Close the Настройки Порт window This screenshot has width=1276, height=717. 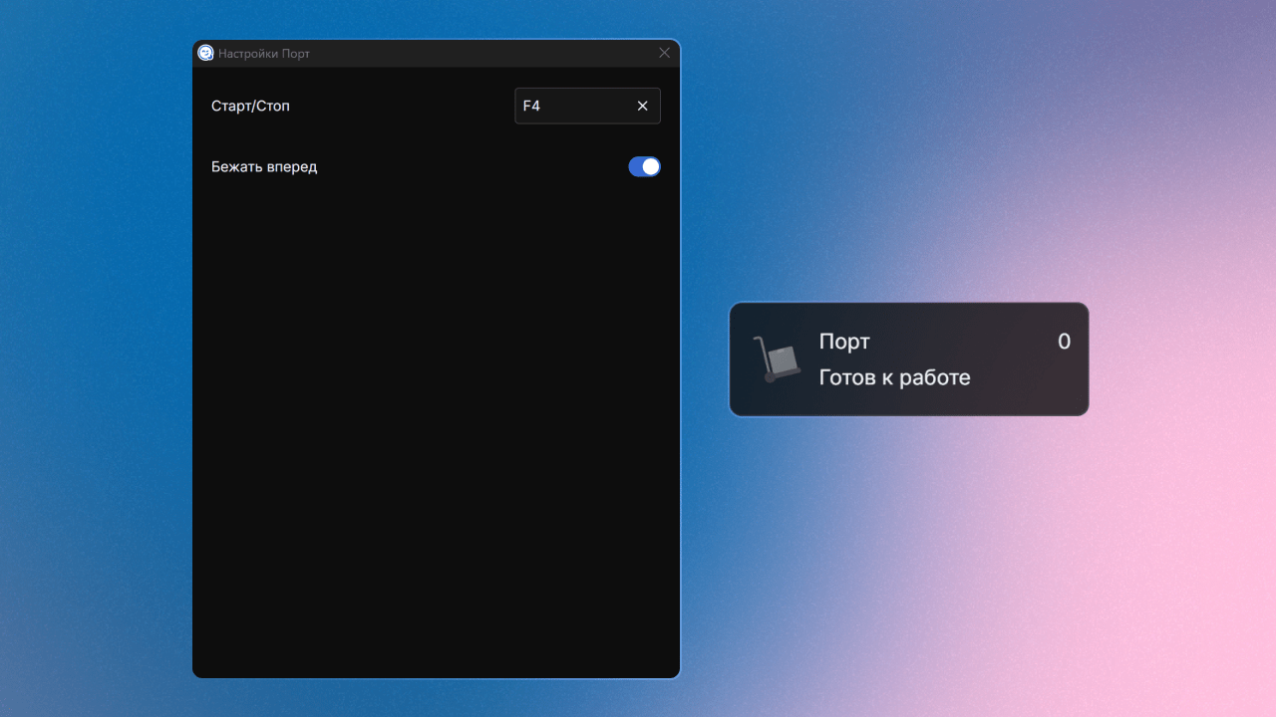pyautogui.click(x=665, y=53)
